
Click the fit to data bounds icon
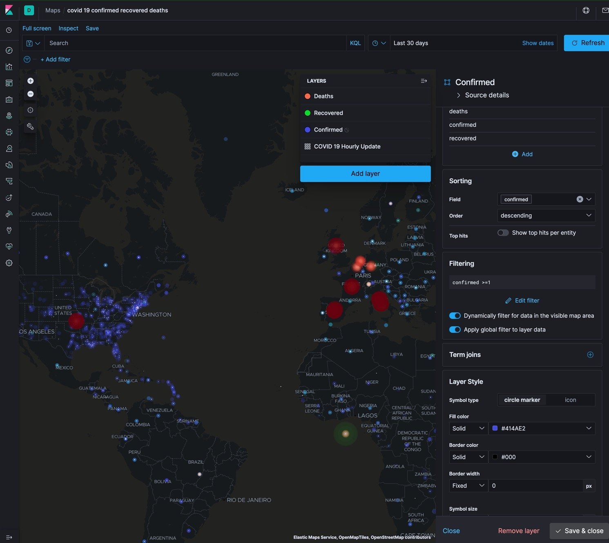click(30, 110)
